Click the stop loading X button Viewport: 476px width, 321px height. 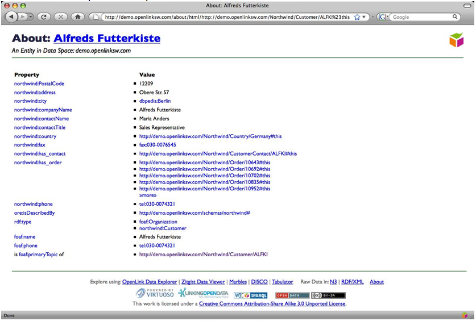tap(60, 16)
